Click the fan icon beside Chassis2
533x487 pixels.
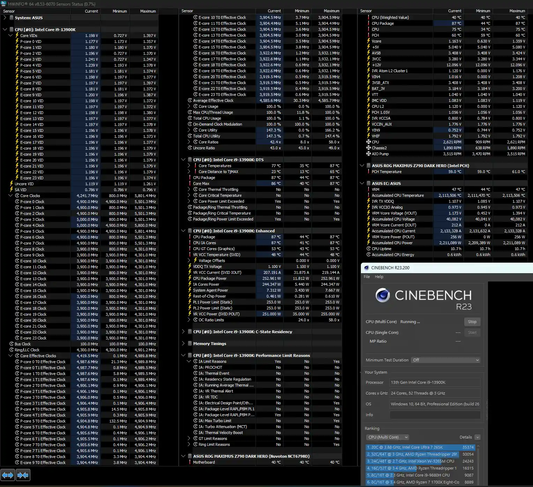point(368,148)
